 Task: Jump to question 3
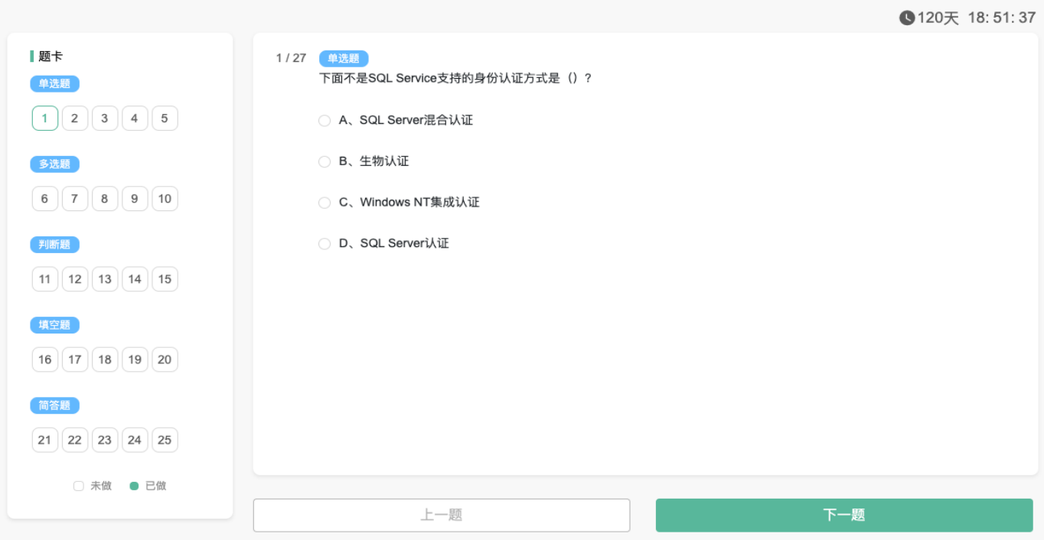pos(105,119)
